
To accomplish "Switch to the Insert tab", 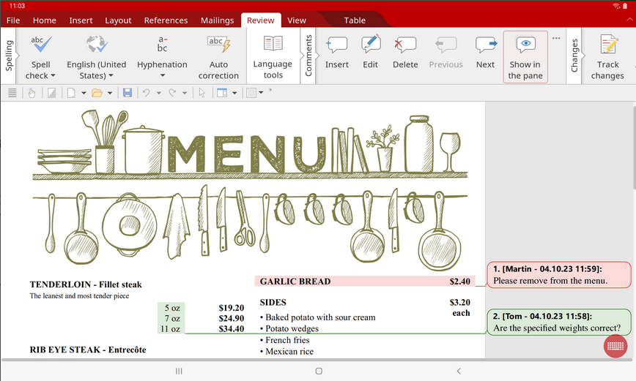I will 81,20.
